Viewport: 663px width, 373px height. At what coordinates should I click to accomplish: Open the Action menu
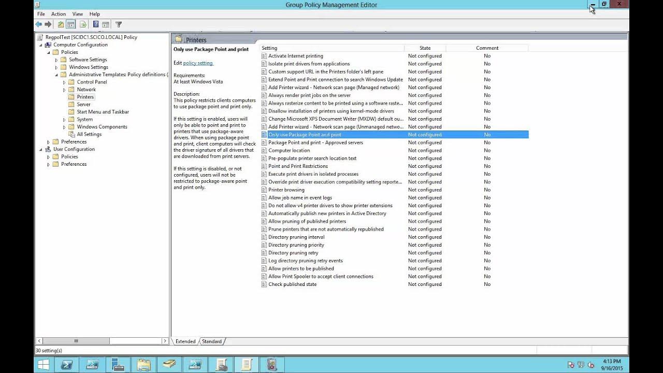pos(58,14)
